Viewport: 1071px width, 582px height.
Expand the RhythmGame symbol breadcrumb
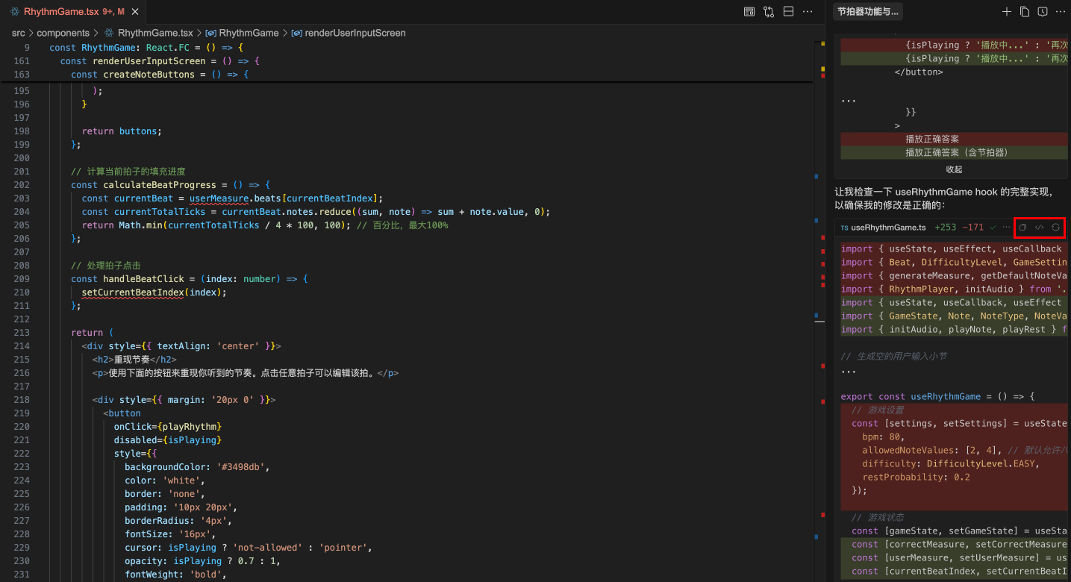click(x=248, y=33)
